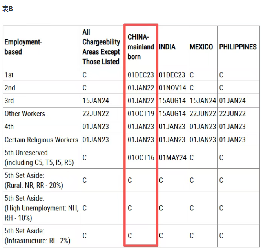Select China's Other Workers date 01OCT19
This screenshot has width=261, height=248.
coord(141,114)
